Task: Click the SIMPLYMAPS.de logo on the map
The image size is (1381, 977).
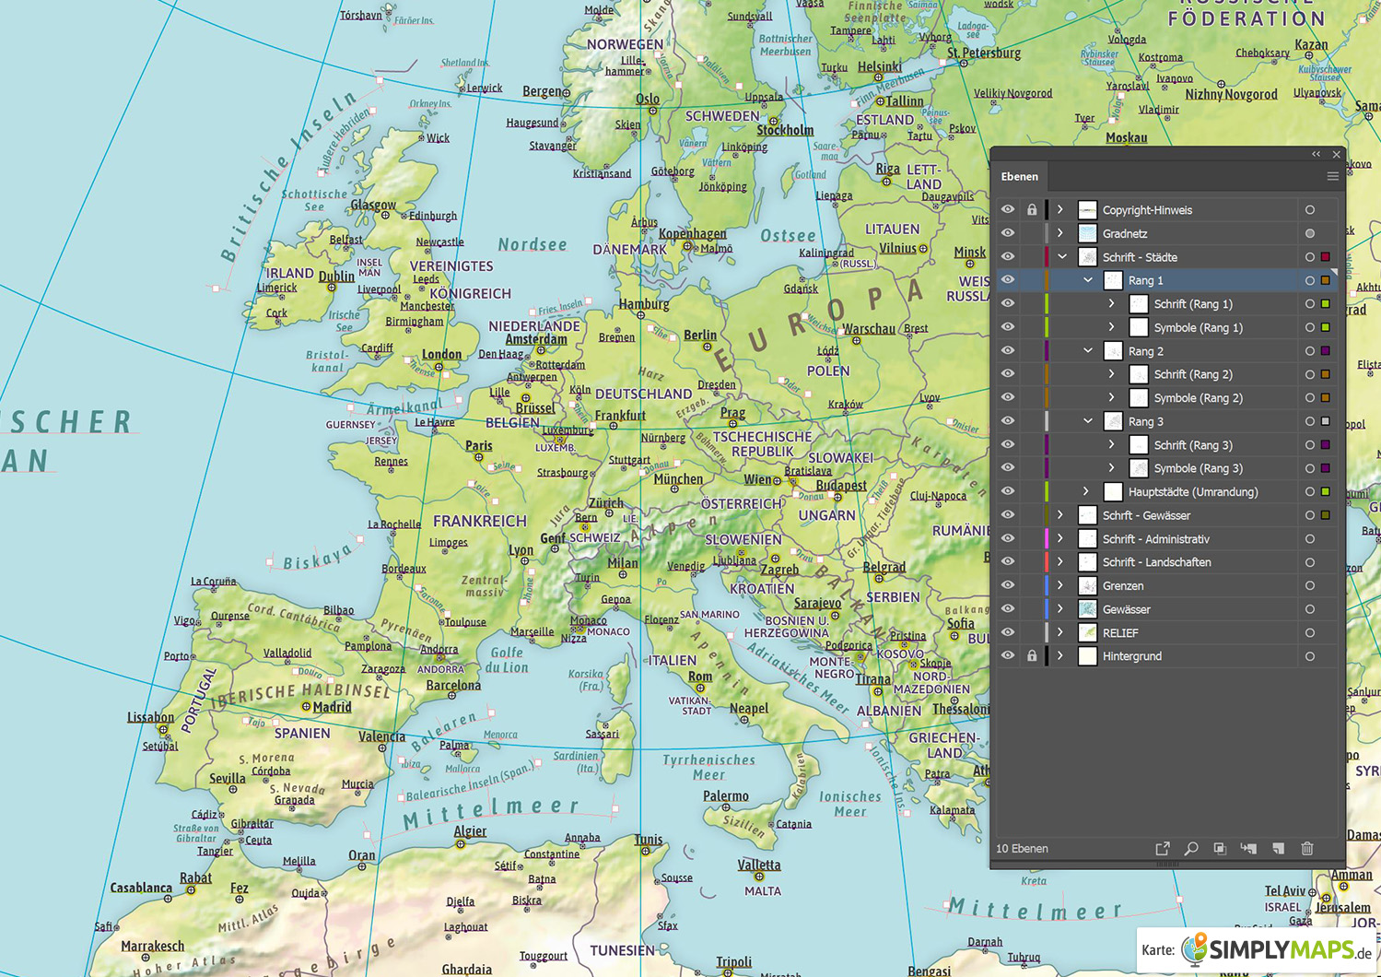Action: coord(1276,949)
